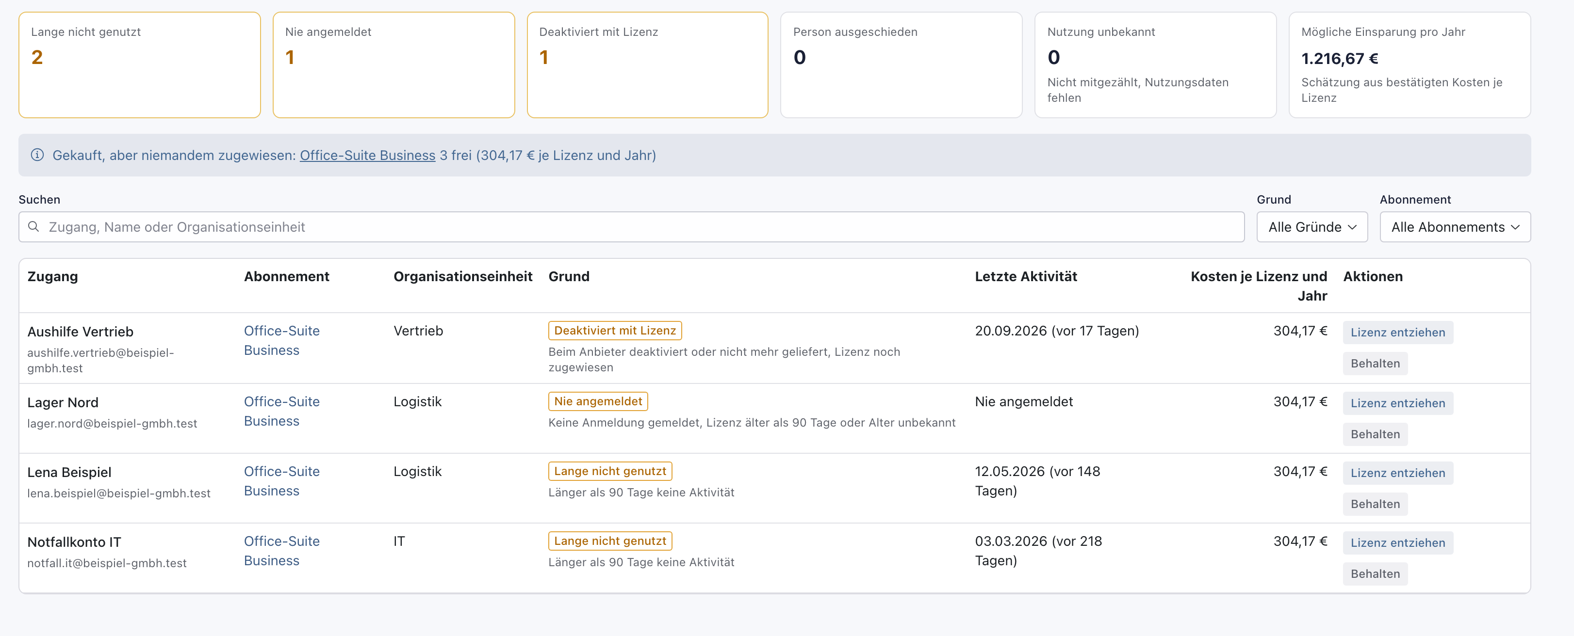Viewport: 1574px width, 636px height.
Task: Click the 1.216,67 € savings value
Action: pos(1339,59)
